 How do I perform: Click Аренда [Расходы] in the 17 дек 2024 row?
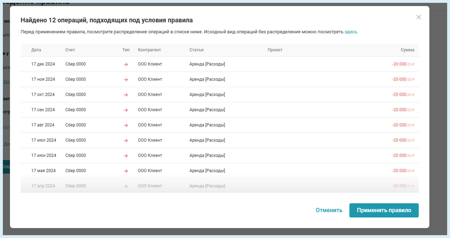(207, 64)
